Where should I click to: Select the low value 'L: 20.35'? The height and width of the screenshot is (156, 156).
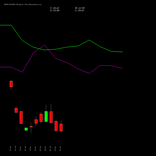pyautogui.click(x=80, y=11)
